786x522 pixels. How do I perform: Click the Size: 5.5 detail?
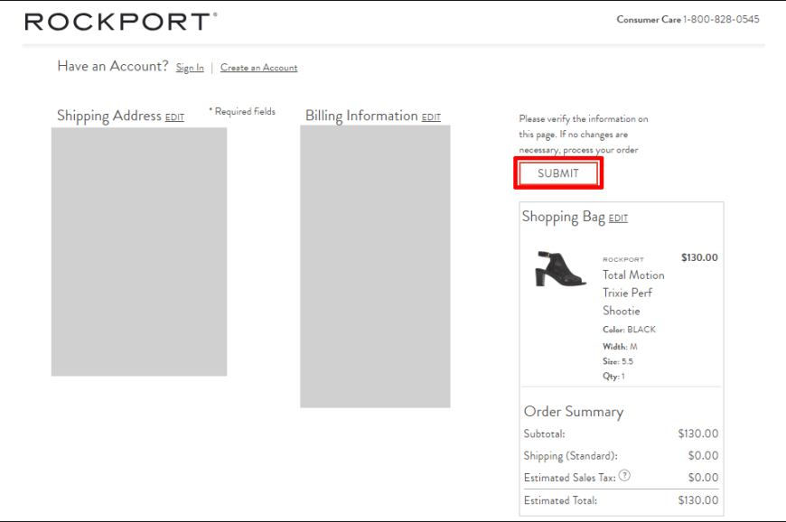click(618, 361)
